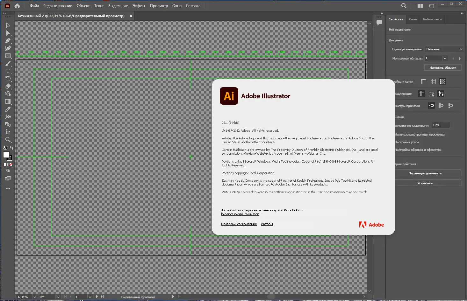
Task: Open the Эффект menu
Action: coord(139,6)
